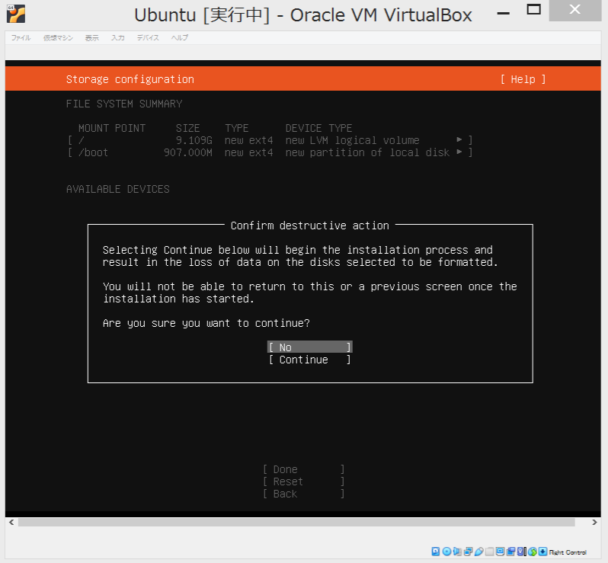This screenshot has height=563, width=608.
Task: Click the Back button at the bottom
Action: tap(303, 494)
